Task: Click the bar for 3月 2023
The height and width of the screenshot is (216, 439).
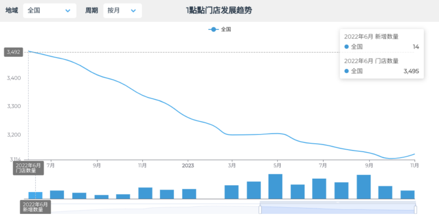Action: click(232, 192)
